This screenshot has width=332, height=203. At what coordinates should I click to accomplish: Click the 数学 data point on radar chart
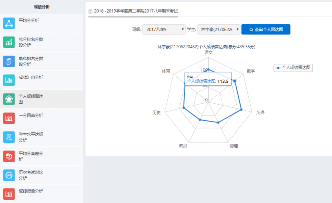[x=235, y=81]
